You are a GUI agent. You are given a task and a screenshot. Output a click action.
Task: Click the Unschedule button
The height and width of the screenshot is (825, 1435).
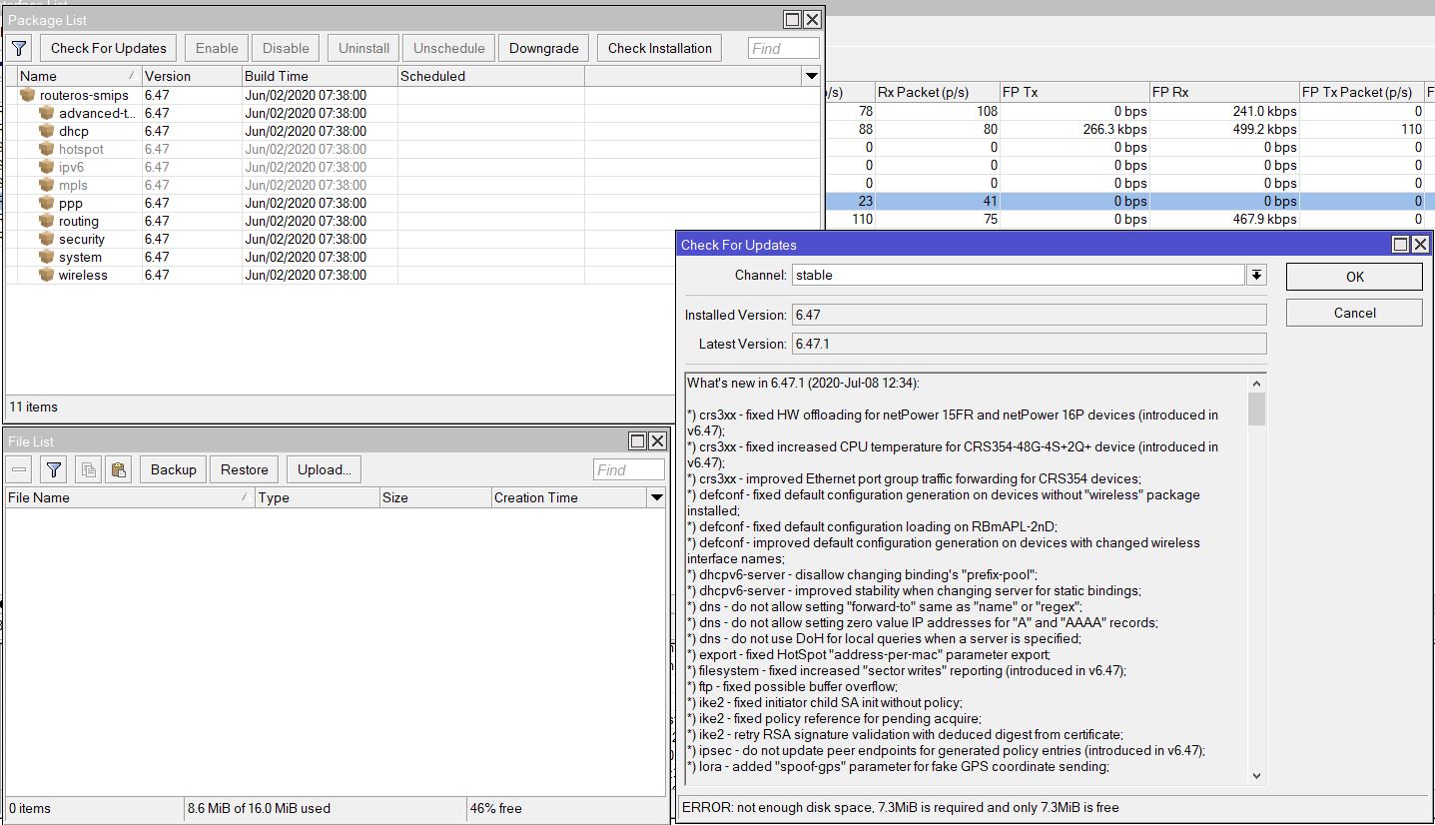(449, 48)
